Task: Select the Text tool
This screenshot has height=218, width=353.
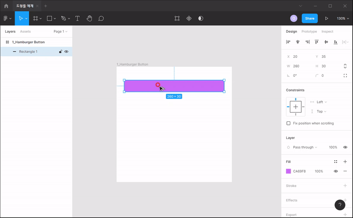Action: pyautogui.click(x=77, y=19)
